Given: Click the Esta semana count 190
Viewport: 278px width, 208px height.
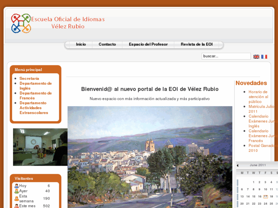Looking at the screenshot, I should point(46,198).
